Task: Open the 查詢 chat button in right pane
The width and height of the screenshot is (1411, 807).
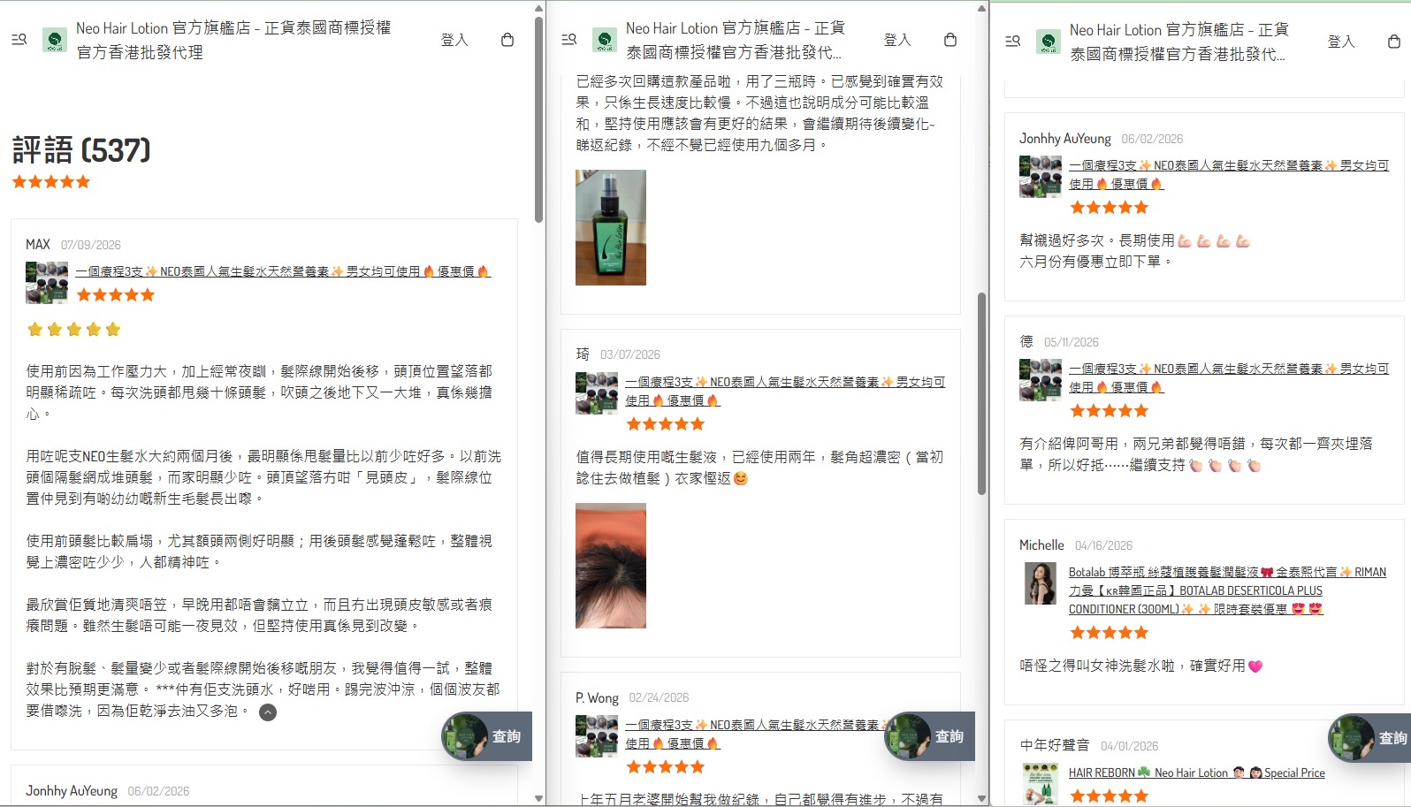Action: click(1369, 738)
